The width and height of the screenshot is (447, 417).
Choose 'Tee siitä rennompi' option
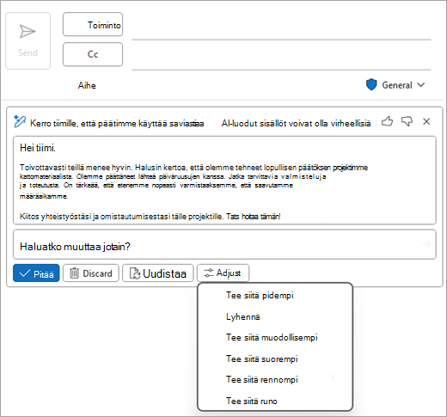click(262, 379)
